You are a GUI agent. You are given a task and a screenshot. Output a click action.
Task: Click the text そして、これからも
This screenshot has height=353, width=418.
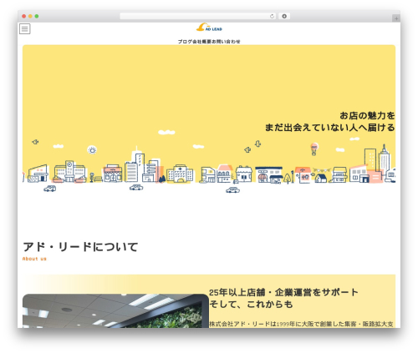251,304
